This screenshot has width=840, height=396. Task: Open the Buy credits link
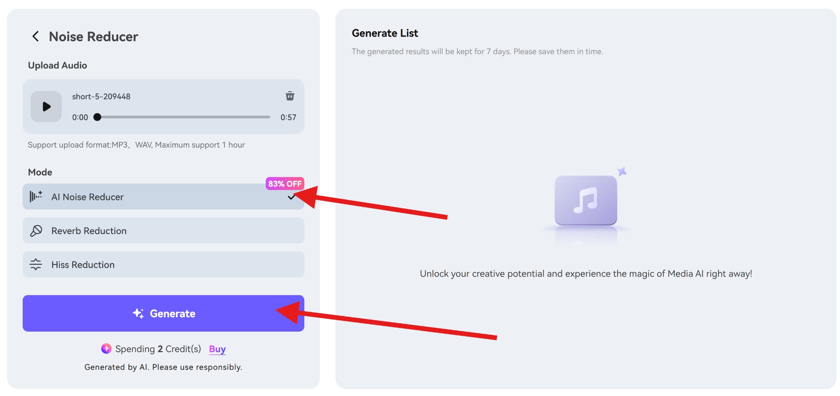tap(217, 349)
